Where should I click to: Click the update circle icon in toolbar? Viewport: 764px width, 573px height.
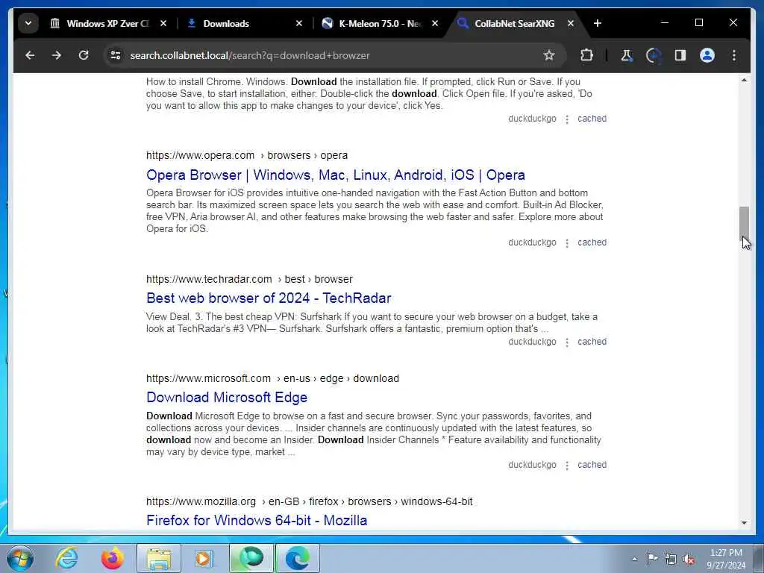[654, 55]
